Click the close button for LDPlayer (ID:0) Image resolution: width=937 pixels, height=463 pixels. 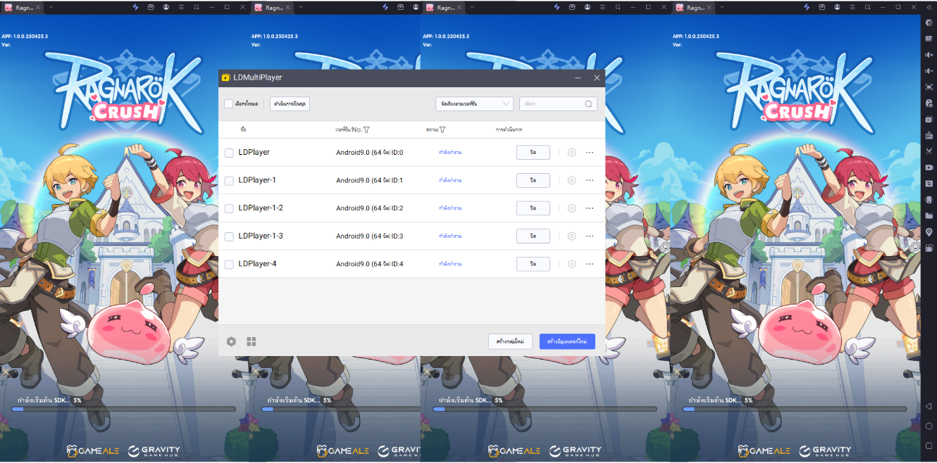point(533,152)
